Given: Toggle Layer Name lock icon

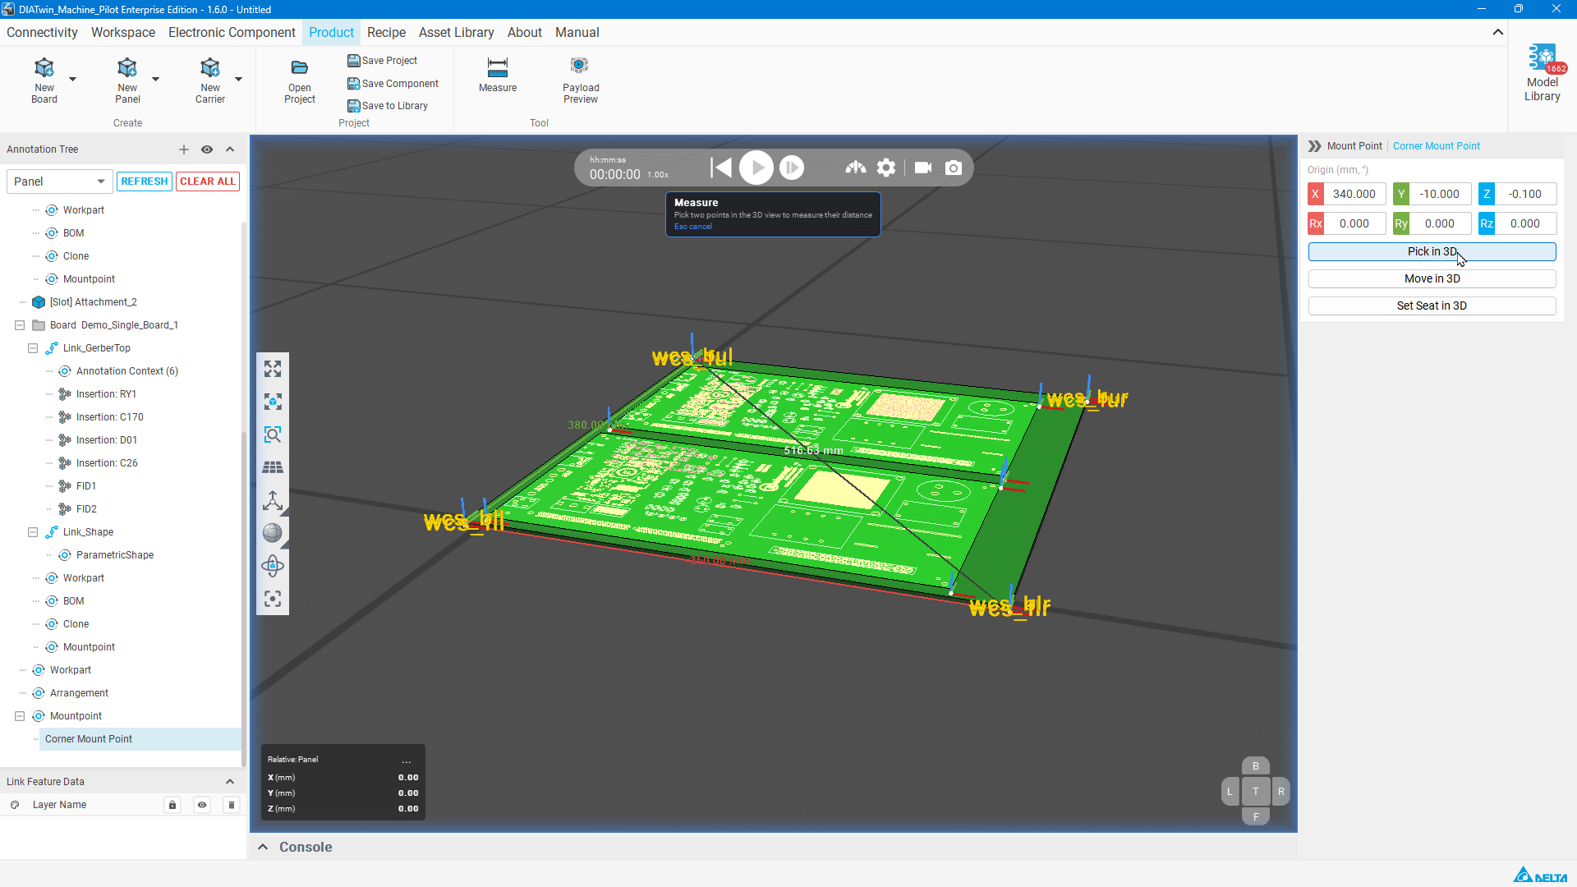Looking at the screenshot, I should pyautogui.click(x=172, y=805).
